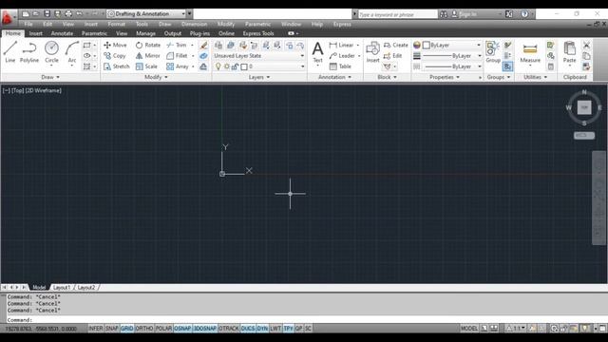The image size is (608, 342).
Task: Select the Linear dimension tool
Action: click(341, 45)
